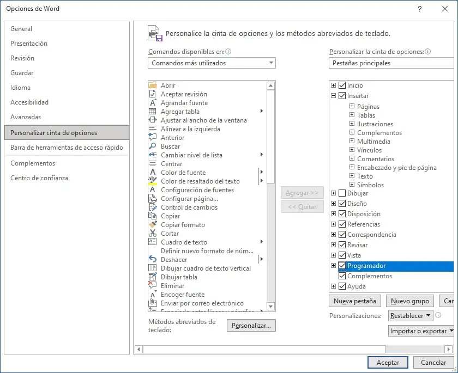Viewport: 458px width, 373px height.
Task: Click the Centrar alignment icon
Action: 153,164
